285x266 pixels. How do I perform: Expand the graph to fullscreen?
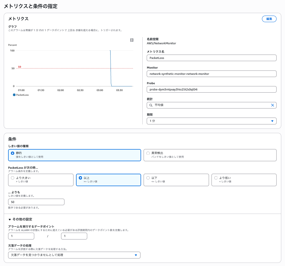(132, 40)
